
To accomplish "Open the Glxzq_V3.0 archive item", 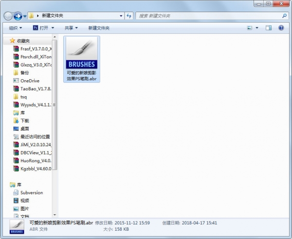I will (x=33, y=65).
